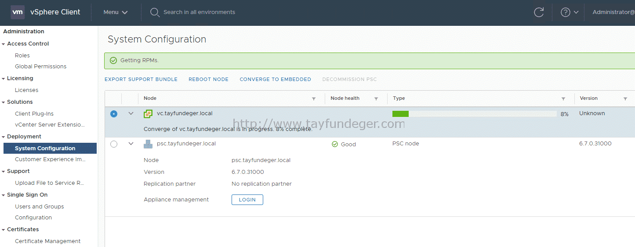The image size is (635, 247).
Task: Open Single Sign On Configuration
Action: [x=33, y=218]
